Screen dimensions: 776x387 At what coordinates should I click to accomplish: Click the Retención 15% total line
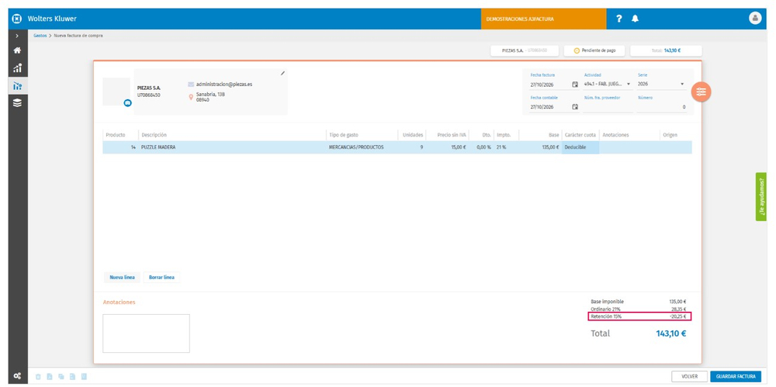[x=639, y=316]
